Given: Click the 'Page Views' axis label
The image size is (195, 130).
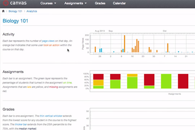Looking at the screenshot, I should pyautogui.click(x=83, y=44).
